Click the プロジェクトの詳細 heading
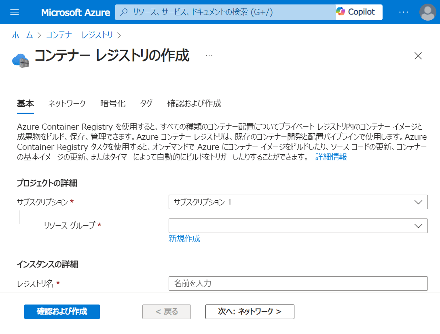Screen dimensions: 440x334 (x=47, y=183)
